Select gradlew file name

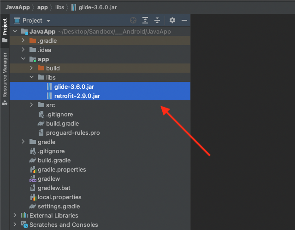49,178
